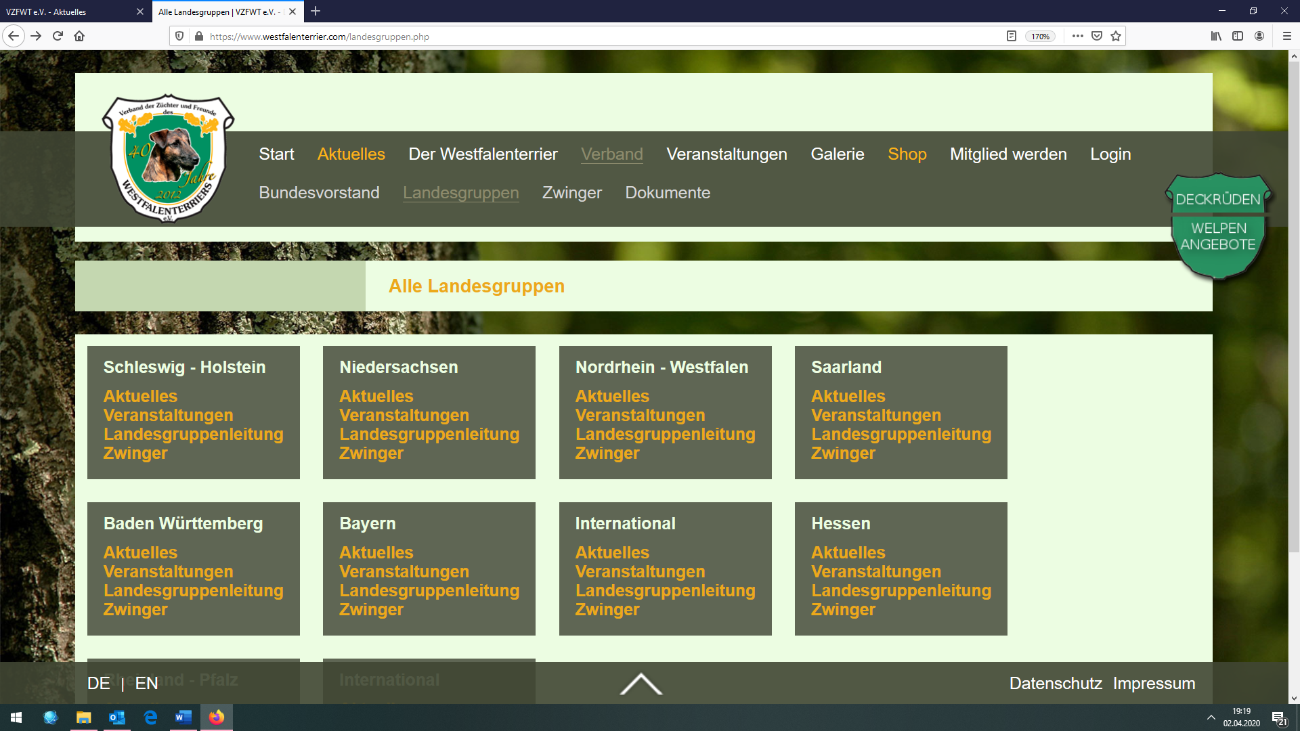Image resolution: width=1300 pixels, height=731 pixels.
Task: Open Outlook from the taskbar
Action: pyautogui.click(x=117, y=717)
